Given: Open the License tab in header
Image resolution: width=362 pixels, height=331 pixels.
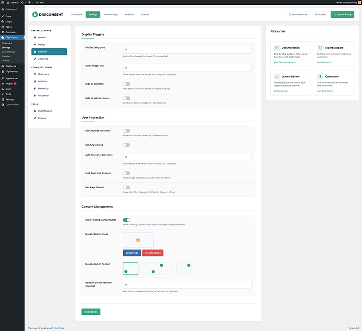Looking at the screenshot, I should [x=145, y=14].
